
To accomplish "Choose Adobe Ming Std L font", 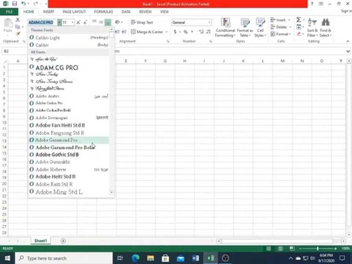I will pyautogui.click(x=69, y=192).
